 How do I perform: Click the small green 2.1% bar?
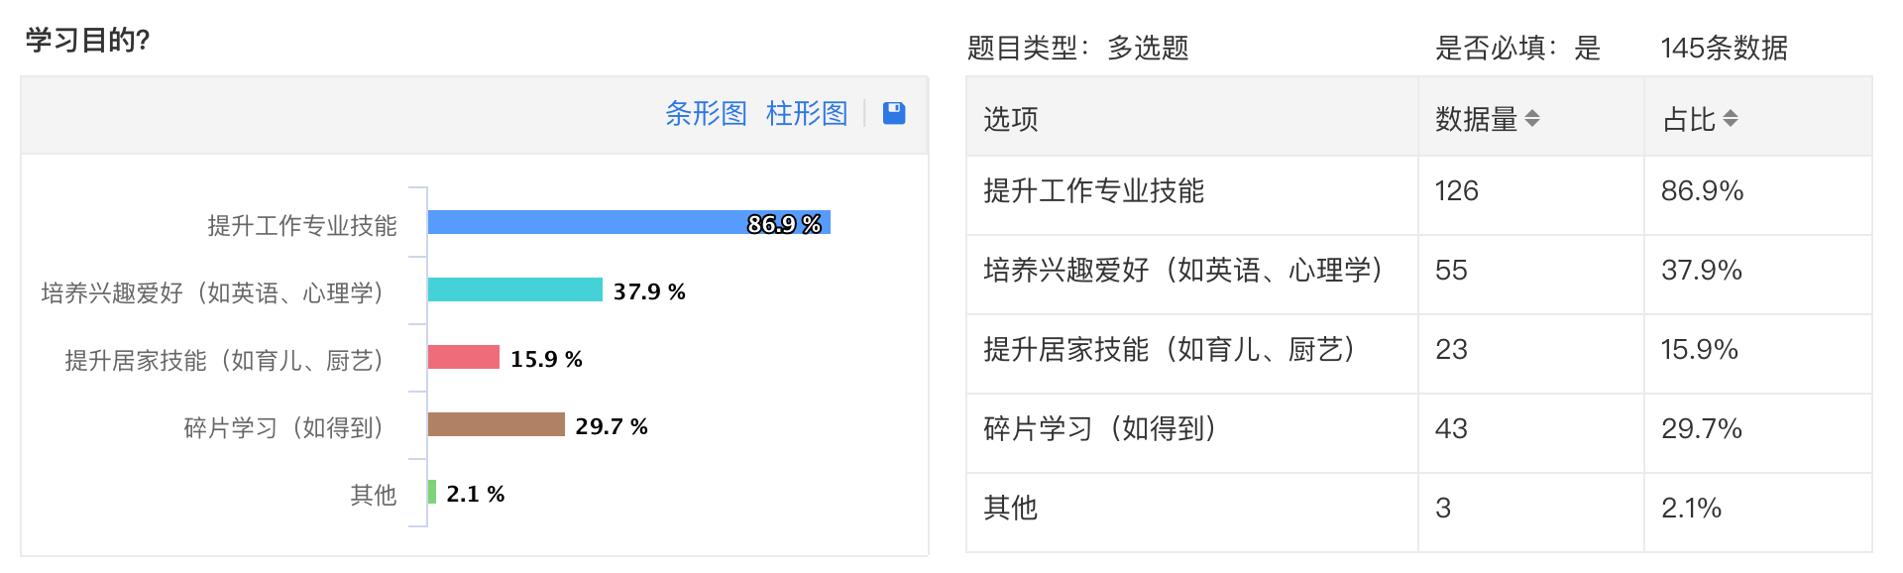click(432, 492)
